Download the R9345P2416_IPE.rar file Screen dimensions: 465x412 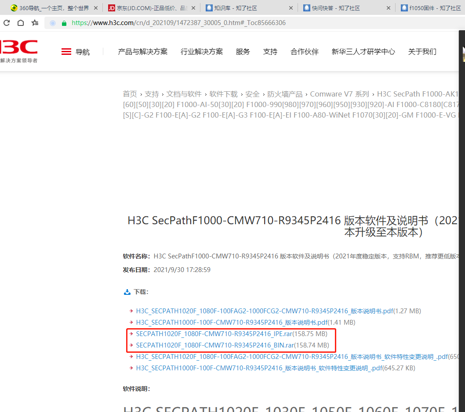tap(214, 334)
